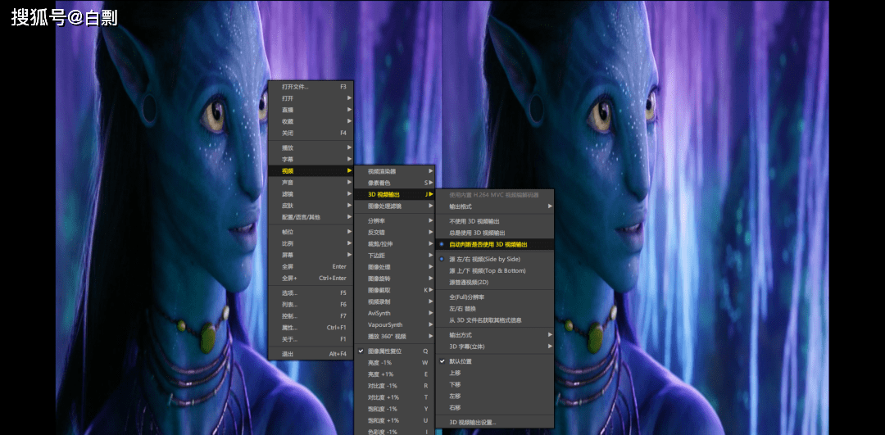Open the 比例 submenu
This screenshot has height=435, width=885.
pyautogui.click(x=311, y=244)
